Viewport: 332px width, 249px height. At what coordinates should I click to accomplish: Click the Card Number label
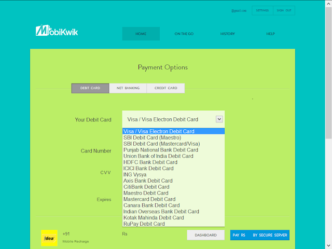click(x=95, y=151)
